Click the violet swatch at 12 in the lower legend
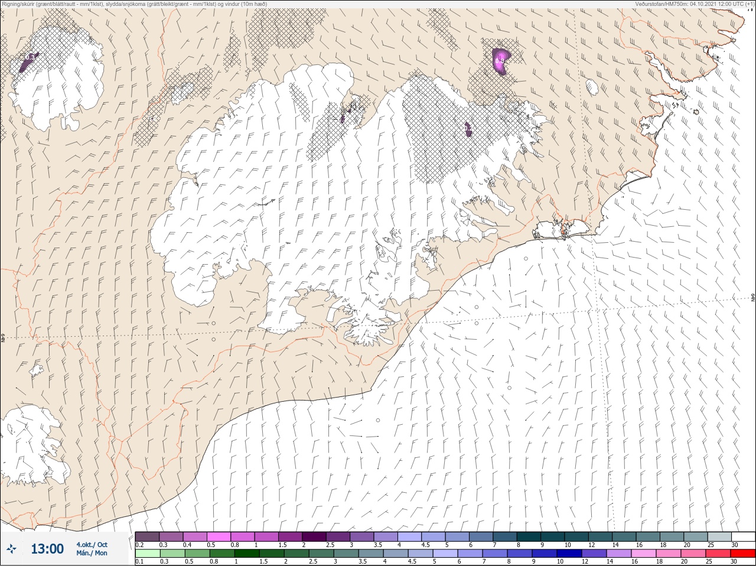This screenshot has width=756, height=566. click(x=594, y=554)
